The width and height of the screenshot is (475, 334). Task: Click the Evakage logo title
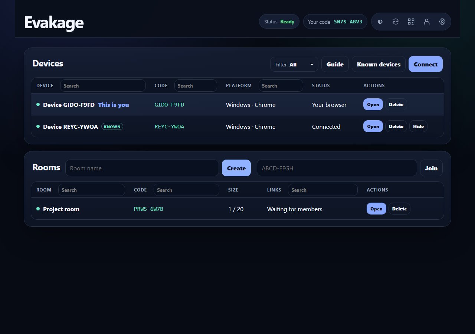point(54,23)
